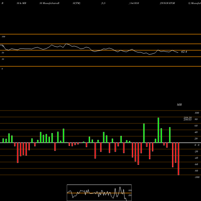Click the 20 label on the MR axis

pyautogui.click(x=196, y=139)
